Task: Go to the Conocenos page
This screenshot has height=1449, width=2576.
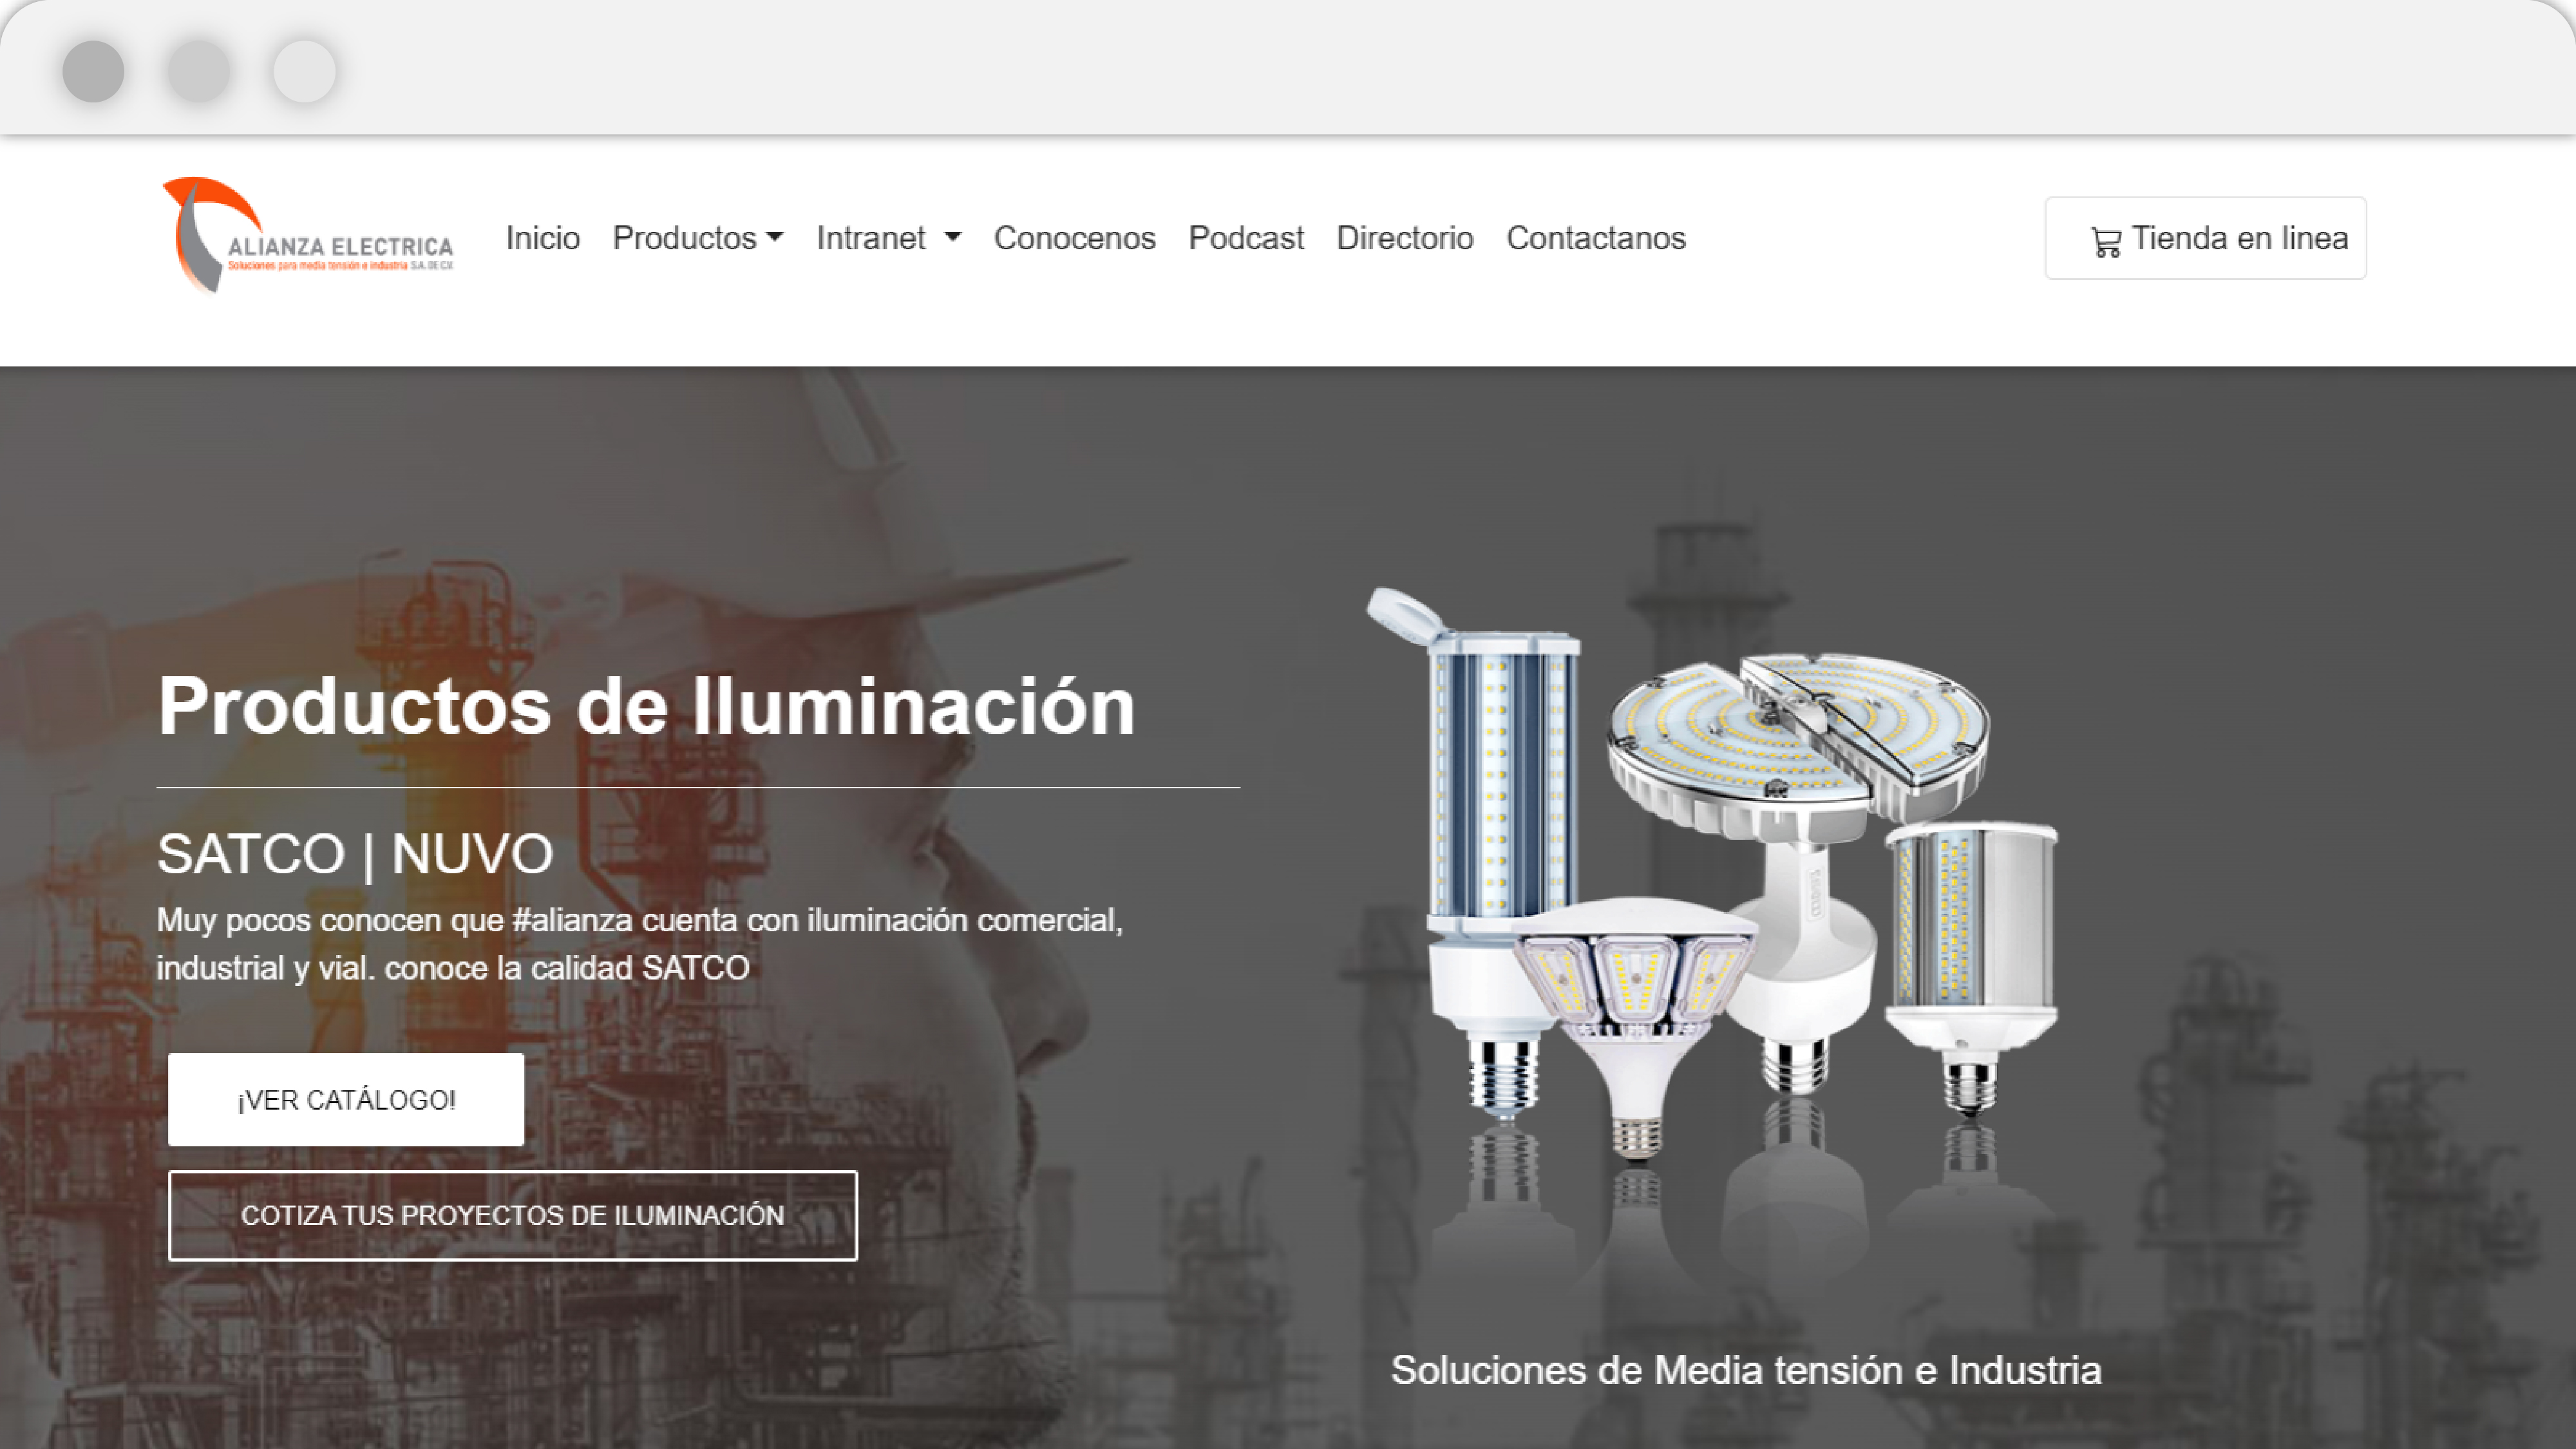Action: tap(1074, 238)
